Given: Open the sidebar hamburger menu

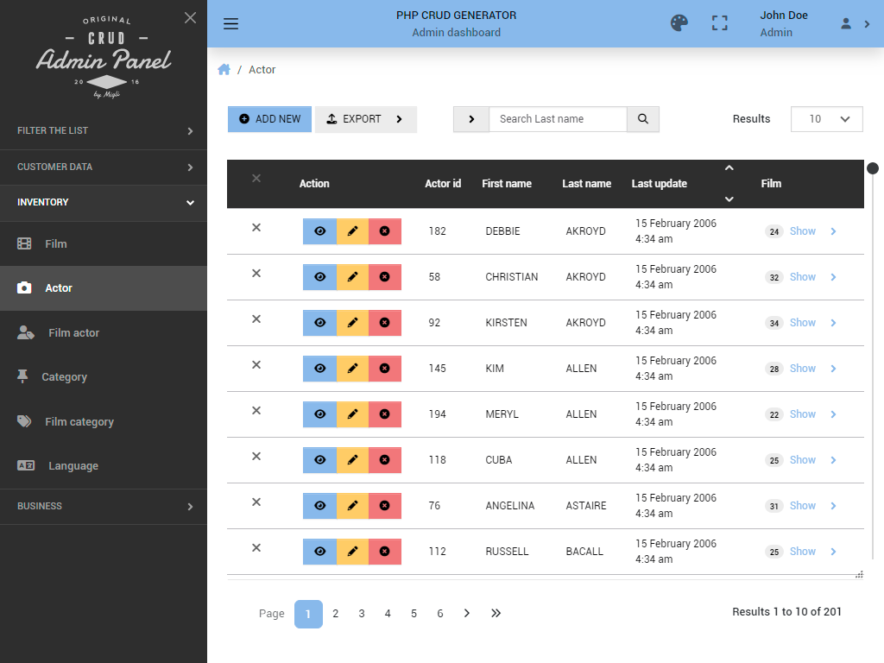Looking at the screenshot, I should tap(230, 23).
